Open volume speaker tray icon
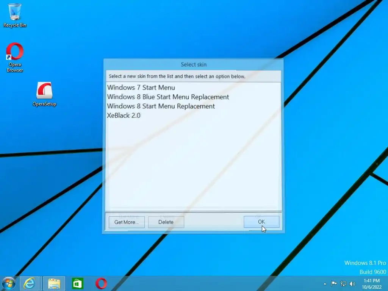 coord(352,283)
